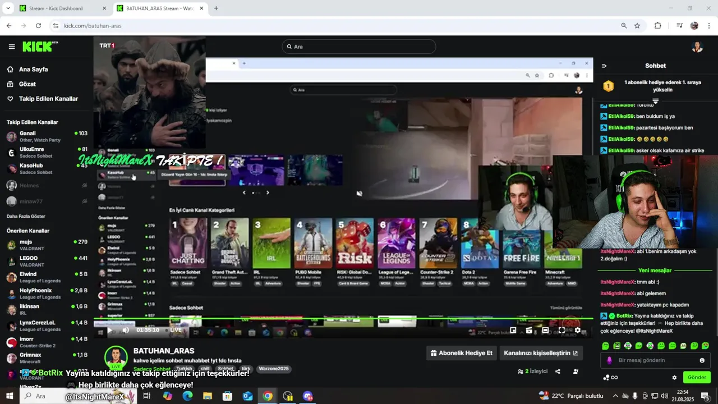Open the profile avatar menu
Viewport: 718px width, 404px height.
click(697, 47)
